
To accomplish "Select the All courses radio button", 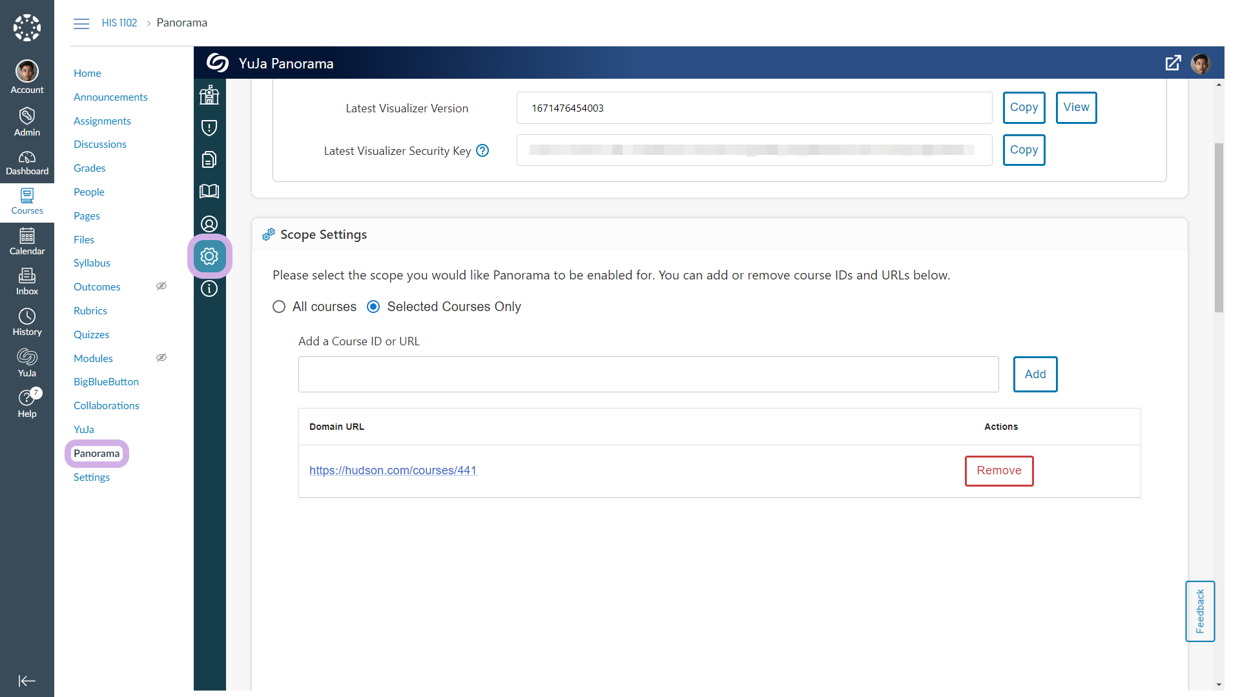I will click(279, 307).
